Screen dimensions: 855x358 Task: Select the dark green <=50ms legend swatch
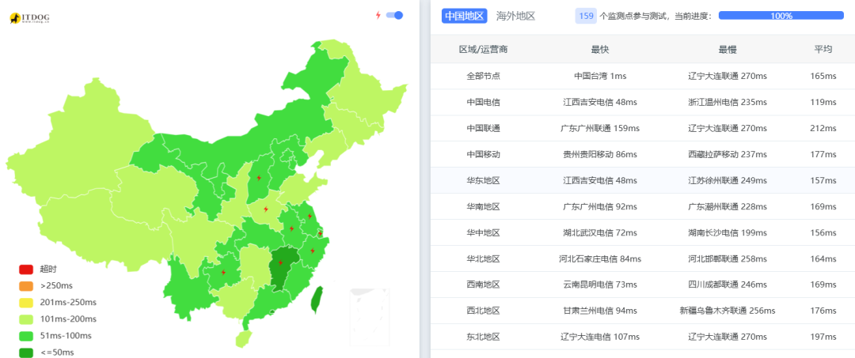point(26,352)
